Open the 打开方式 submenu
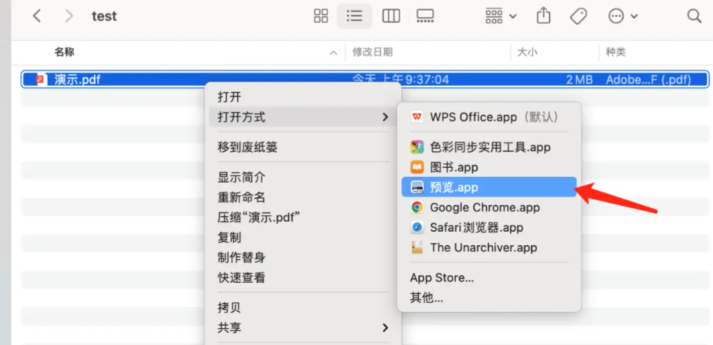The image size is (713, 345). pyautogui.click(x=304, y=117)
